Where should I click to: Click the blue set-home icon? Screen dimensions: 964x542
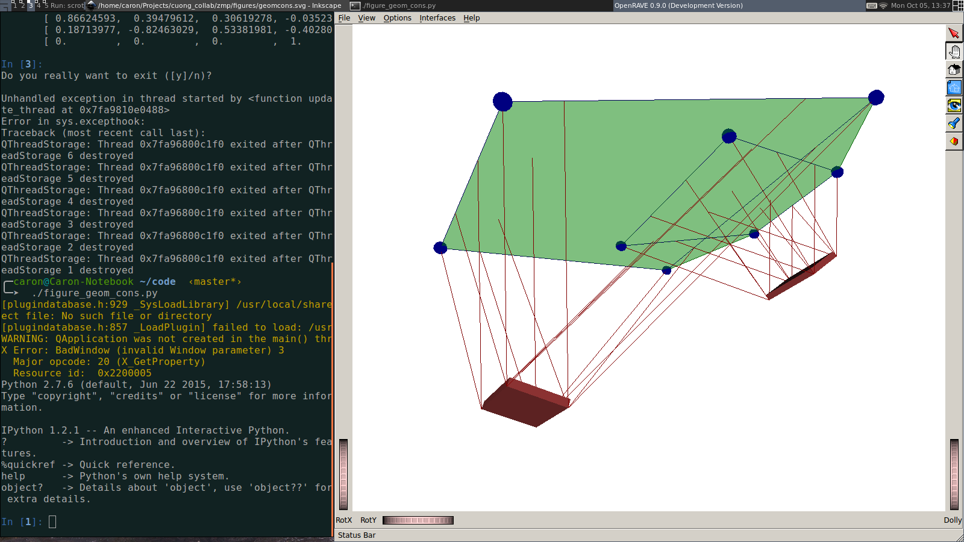954,87
